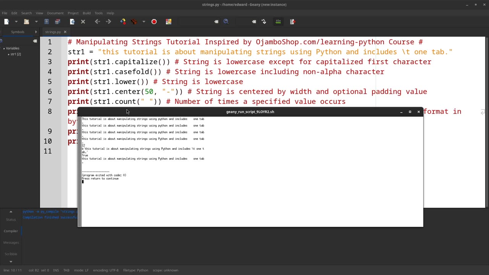The image size is (489, 275).
Task: Click 'Compilation finished' message in Compiler panel
Action: tap(50, 217)
